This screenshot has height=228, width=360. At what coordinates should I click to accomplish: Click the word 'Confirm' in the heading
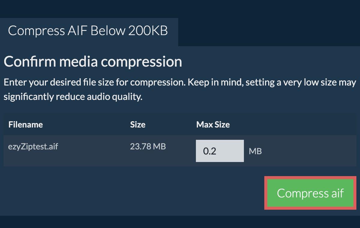click(x=30, y=61)
